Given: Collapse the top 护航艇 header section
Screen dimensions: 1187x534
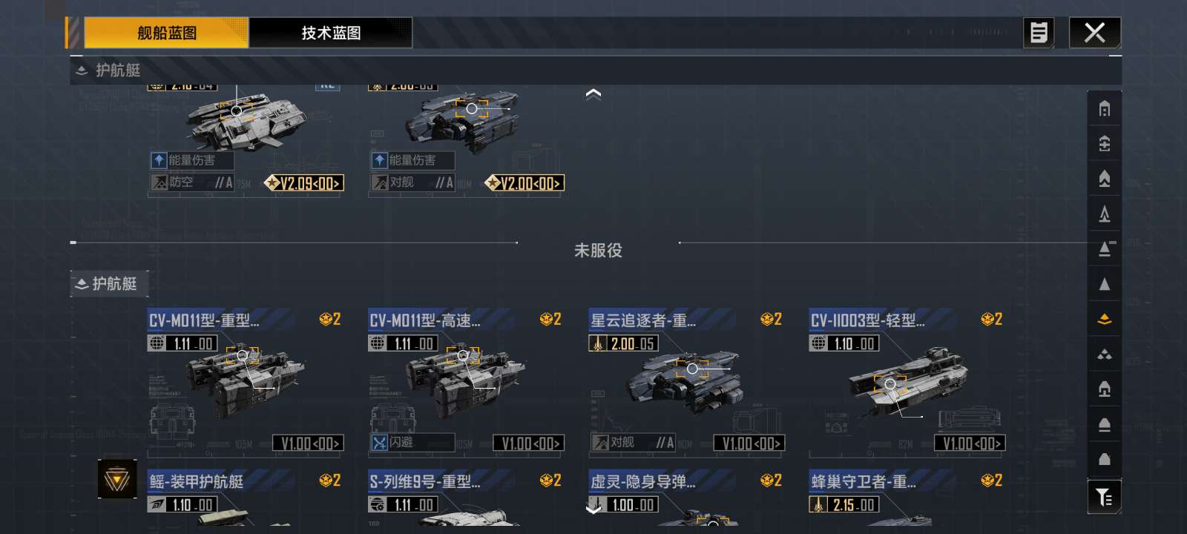Looking at the screenshot, I should [x=108, y=70].
